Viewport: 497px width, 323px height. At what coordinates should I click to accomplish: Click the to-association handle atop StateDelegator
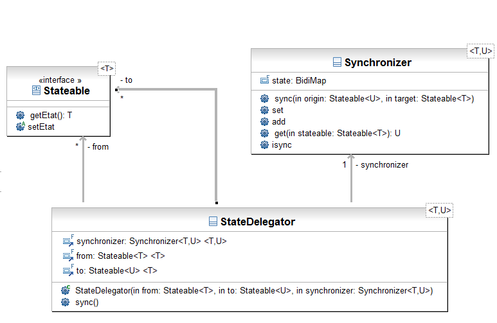pyautogui.click(x=217, y=203)
